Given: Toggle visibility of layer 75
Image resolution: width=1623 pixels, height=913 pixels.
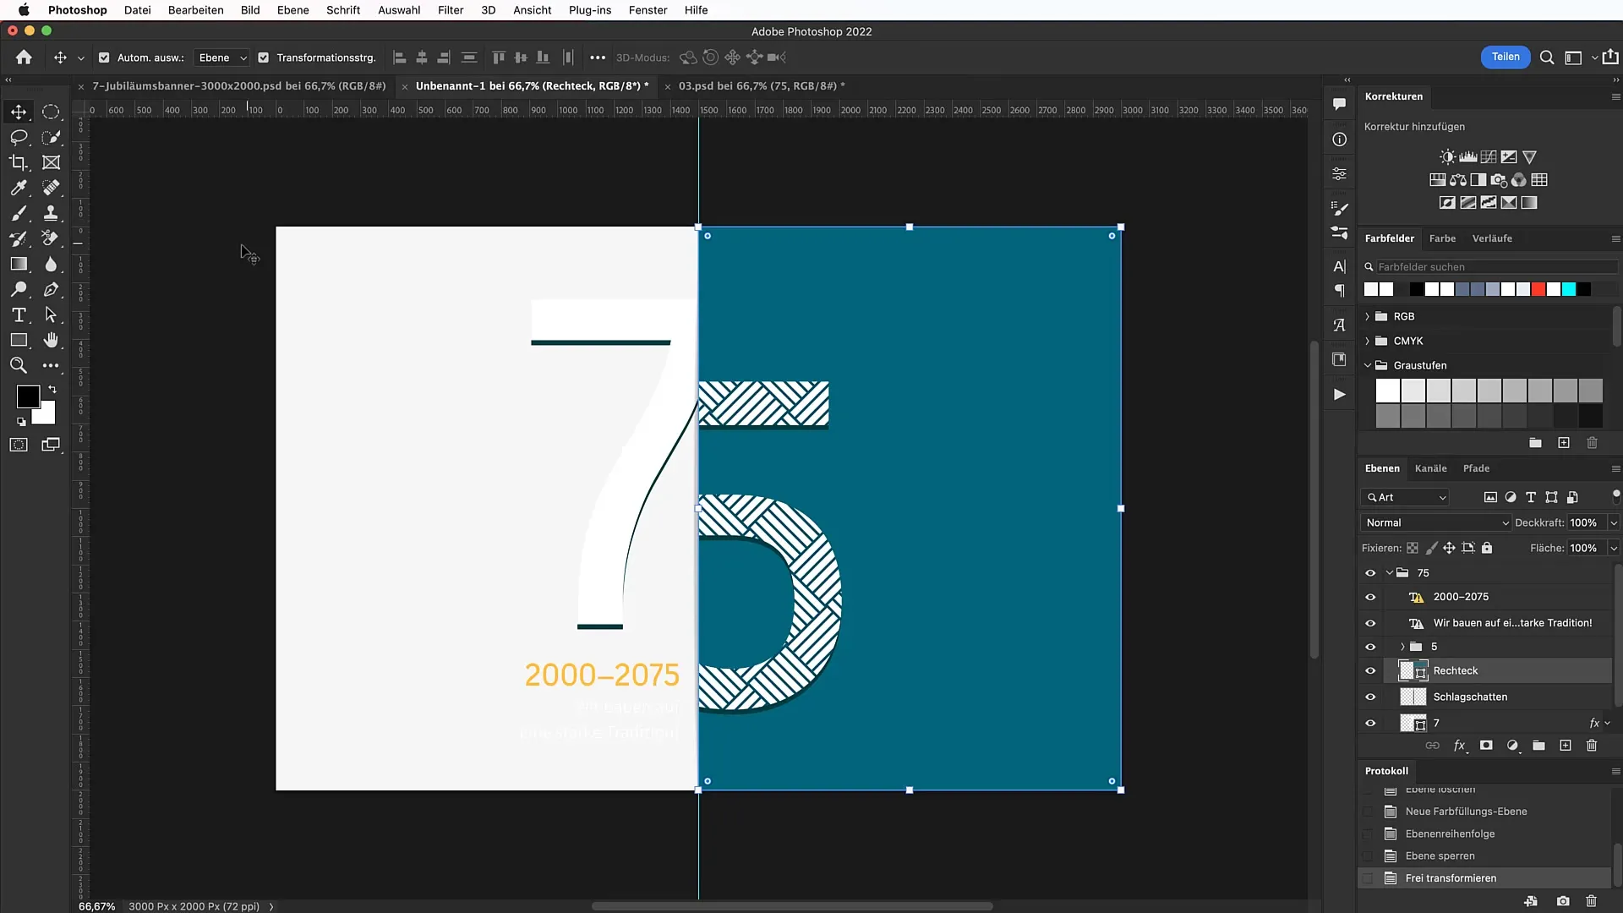Looking at the screenshot, I should [x=1370, y=571].
